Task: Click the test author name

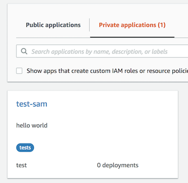Action: pos(21,165)
